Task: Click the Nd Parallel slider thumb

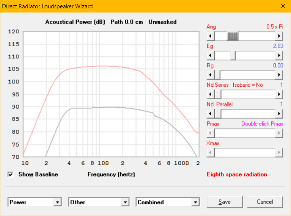Action: [x=218, y=114]
